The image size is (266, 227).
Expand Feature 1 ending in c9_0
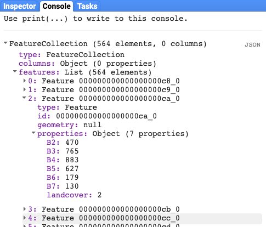(x=25, y=89)
